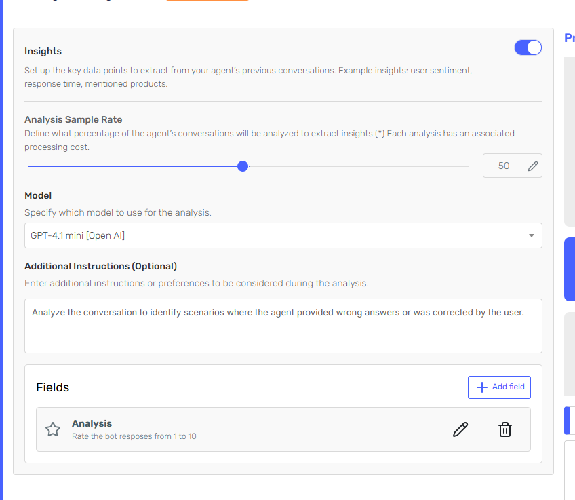Image resolution: width=575 pixels, height=500 pixels.
Task: Click the Analysis Sample Rate slider handle
Action: 243,166
